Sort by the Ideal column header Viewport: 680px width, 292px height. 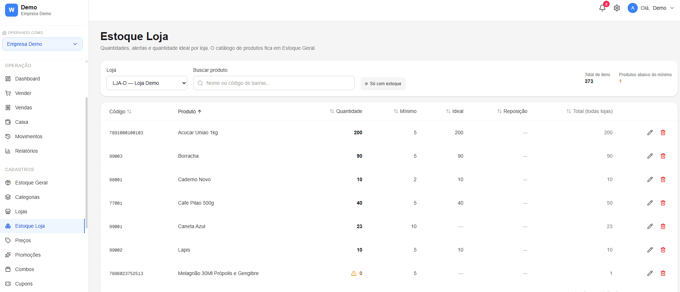454,111
